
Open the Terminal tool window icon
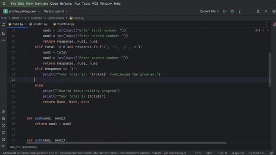(x=3, y=133)
